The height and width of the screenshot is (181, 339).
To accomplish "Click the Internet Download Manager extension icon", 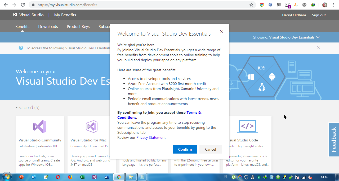I will [313, 5].
